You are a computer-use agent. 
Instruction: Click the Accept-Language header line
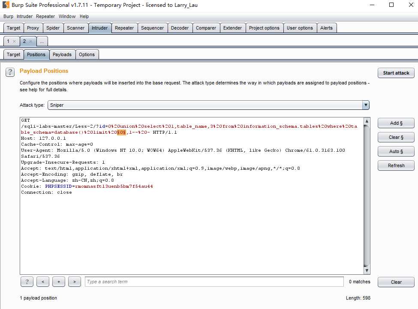click(x=67, y=180)
